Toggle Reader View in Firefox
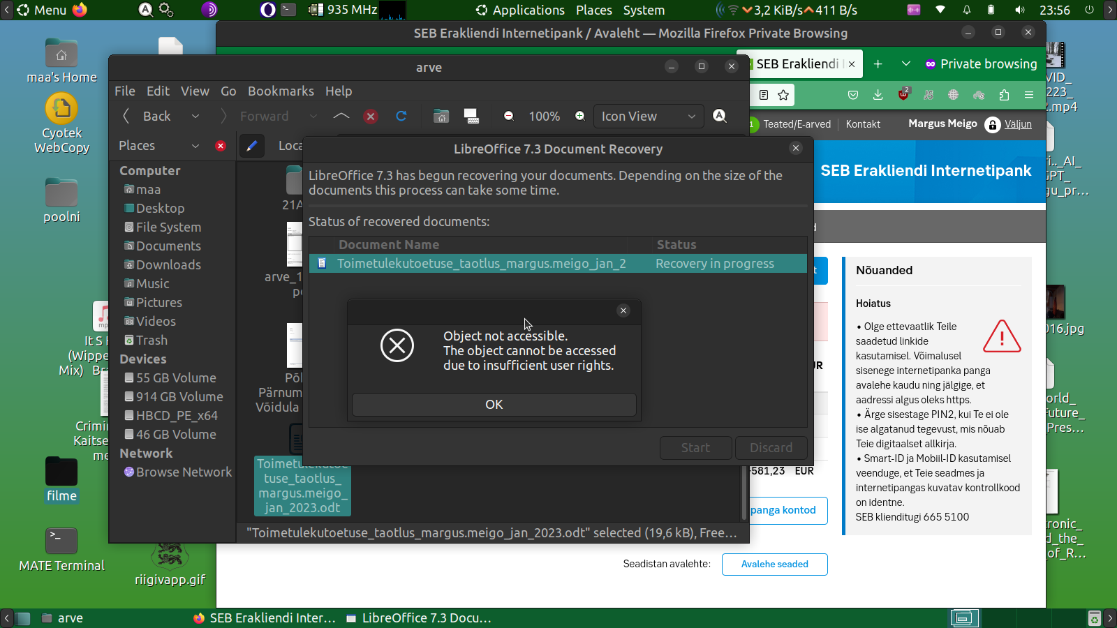The height and width of the screenshot is (628, 1117). pyautogui.click(x=764, y=95)
